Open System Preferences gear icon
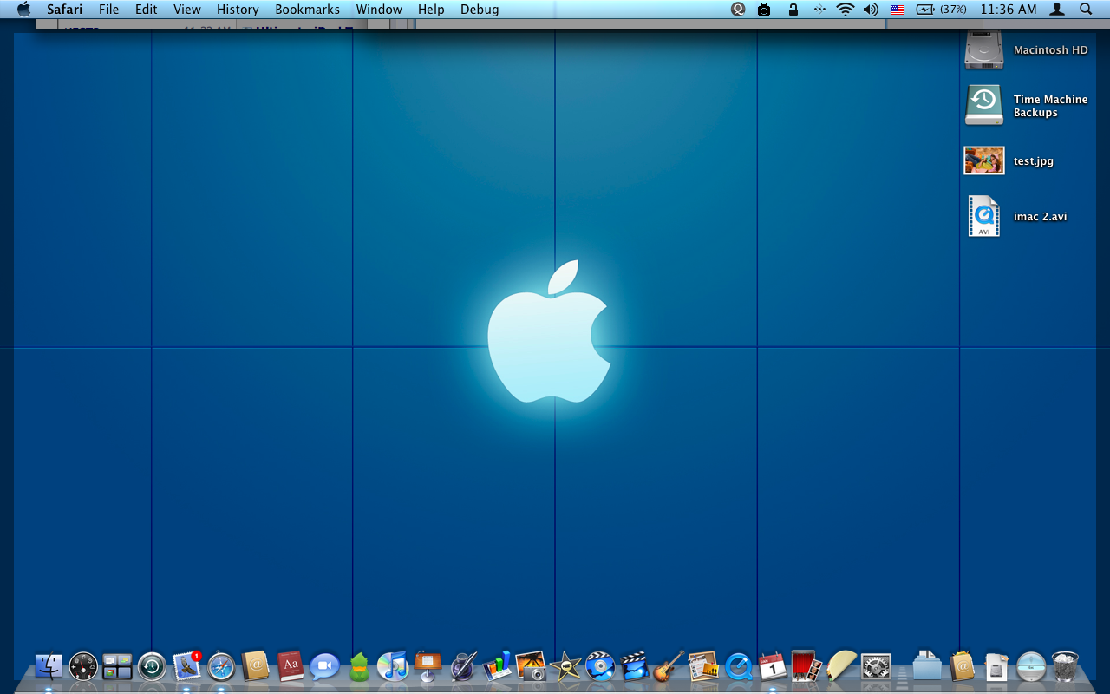This screenshot has width=1110, height=694. pos(876,666)
